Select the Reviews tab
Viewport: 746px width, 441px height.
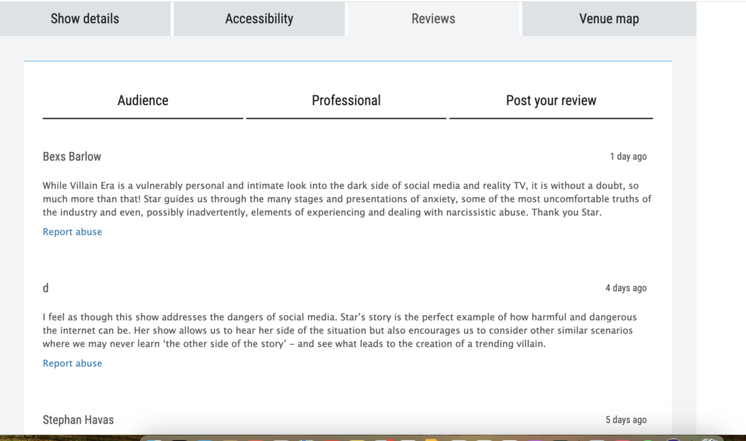(433, 19)
